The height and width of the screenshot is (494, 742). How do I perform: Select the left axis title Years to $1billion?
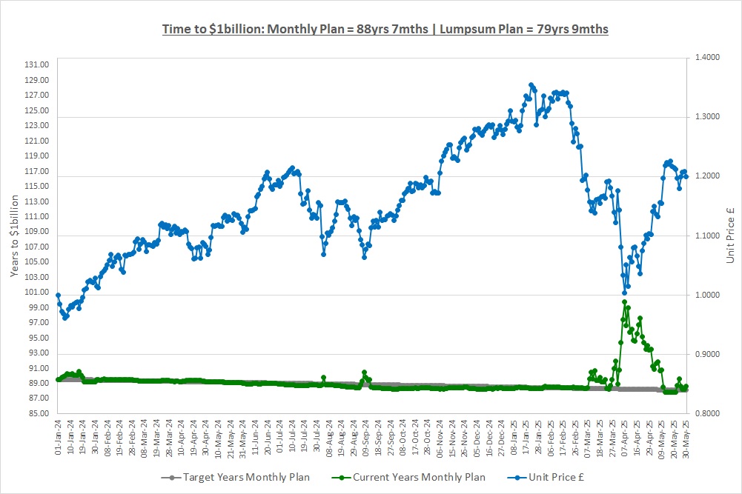click(16, 235)
